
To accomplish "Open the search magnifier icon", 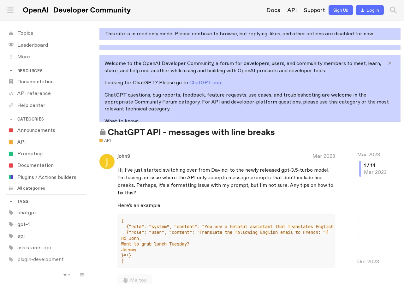I will [393, 10].
